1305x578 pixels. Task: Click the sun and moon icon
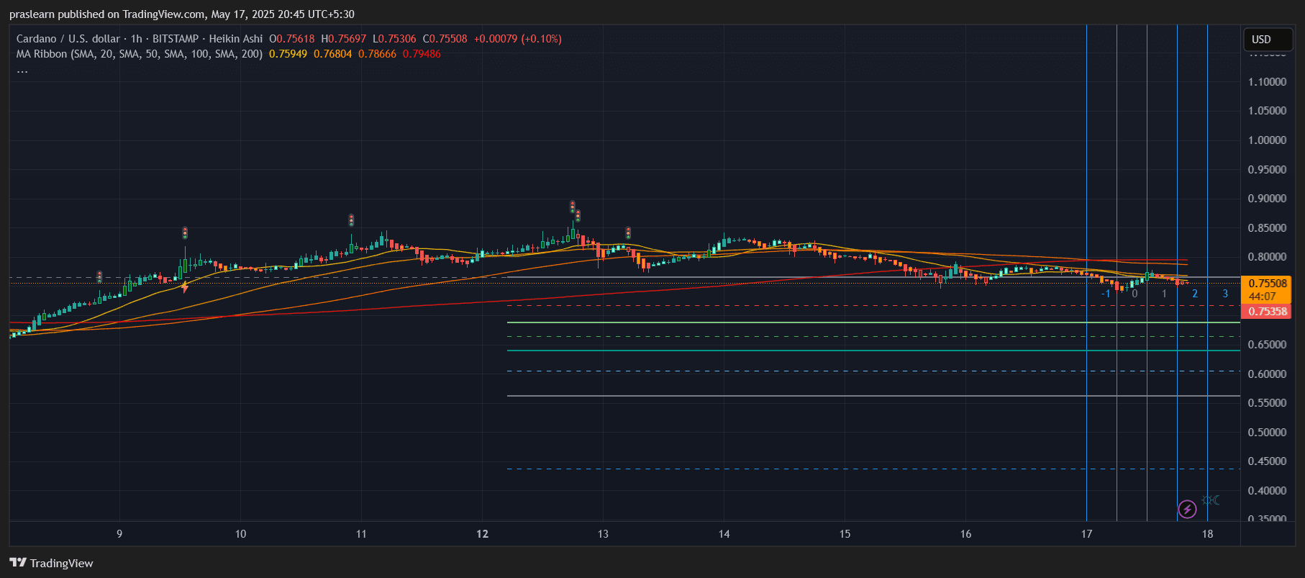pos(1211,500)
